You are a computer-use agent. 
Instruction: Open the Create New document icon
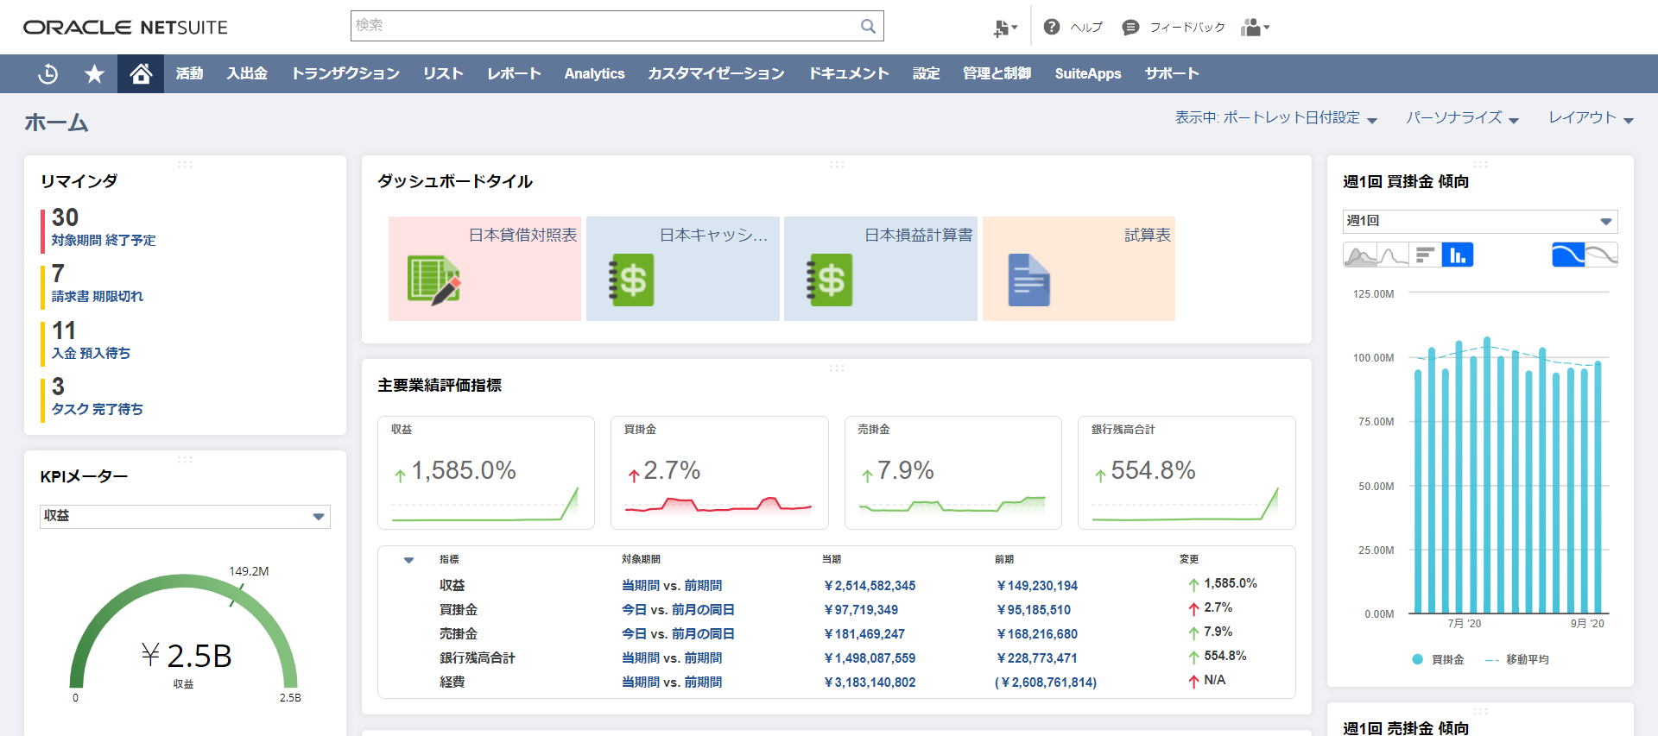tap(1004, 28)
